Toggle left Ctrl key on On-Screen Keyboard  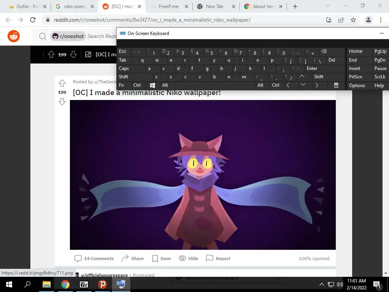click(x=138, y=86)
